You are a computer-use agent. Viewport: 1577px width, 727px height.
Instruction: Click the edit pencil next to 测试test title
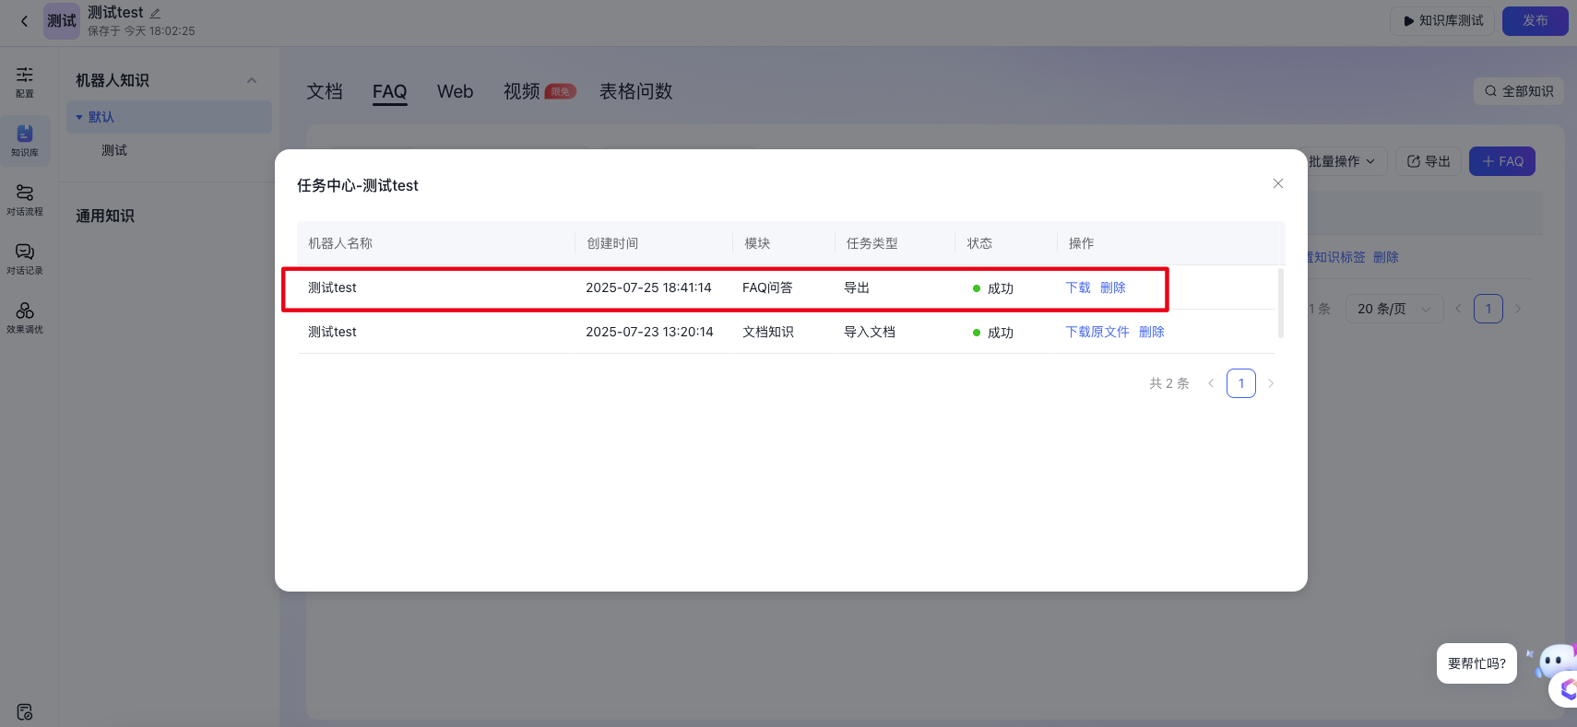click(x=155, y=13)
